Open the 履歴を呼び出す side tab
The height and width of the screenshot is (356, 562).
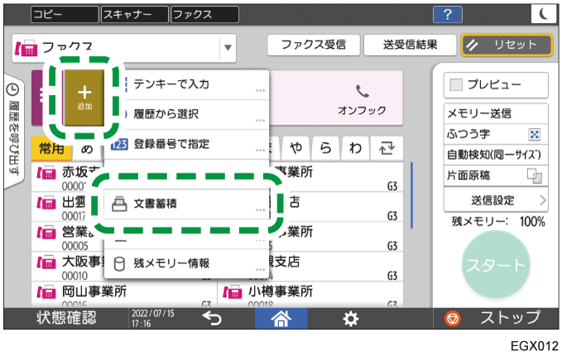[x=13, y=131]
